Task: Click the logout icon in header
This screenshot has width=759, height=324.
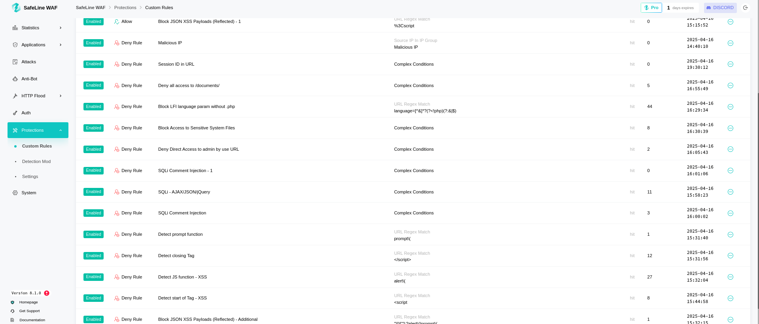Action: 745,8
